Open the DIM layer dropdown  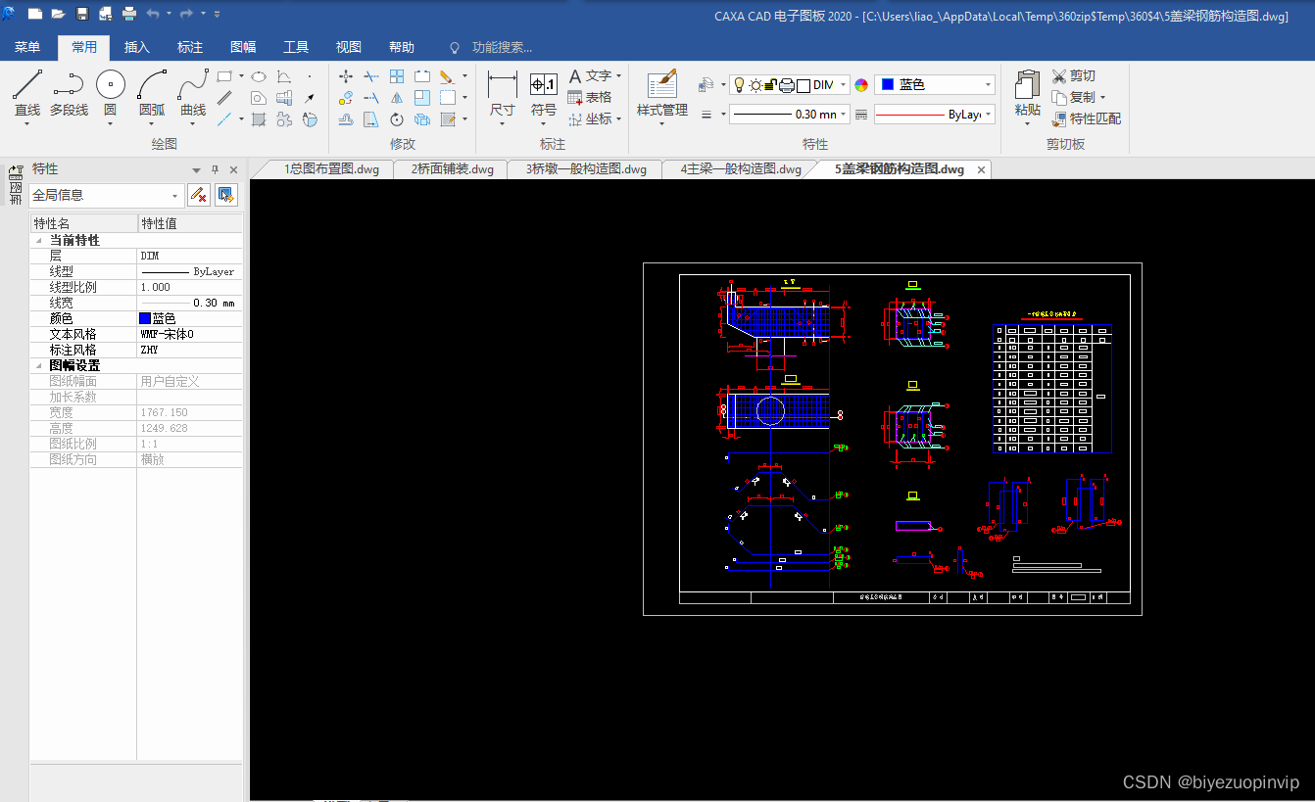pyautogui.click(x=844, y=85)
